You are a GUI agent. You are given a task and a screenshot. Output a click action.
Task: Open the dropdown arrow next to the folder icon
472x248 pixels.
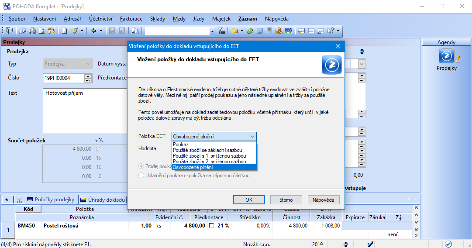(242, 31)
